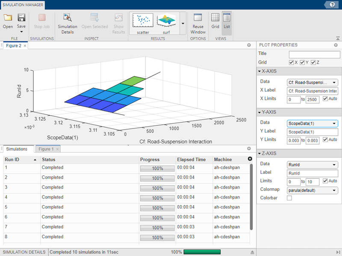
Task: Enable the Colorbar checkbox
Action: (289, 198)
